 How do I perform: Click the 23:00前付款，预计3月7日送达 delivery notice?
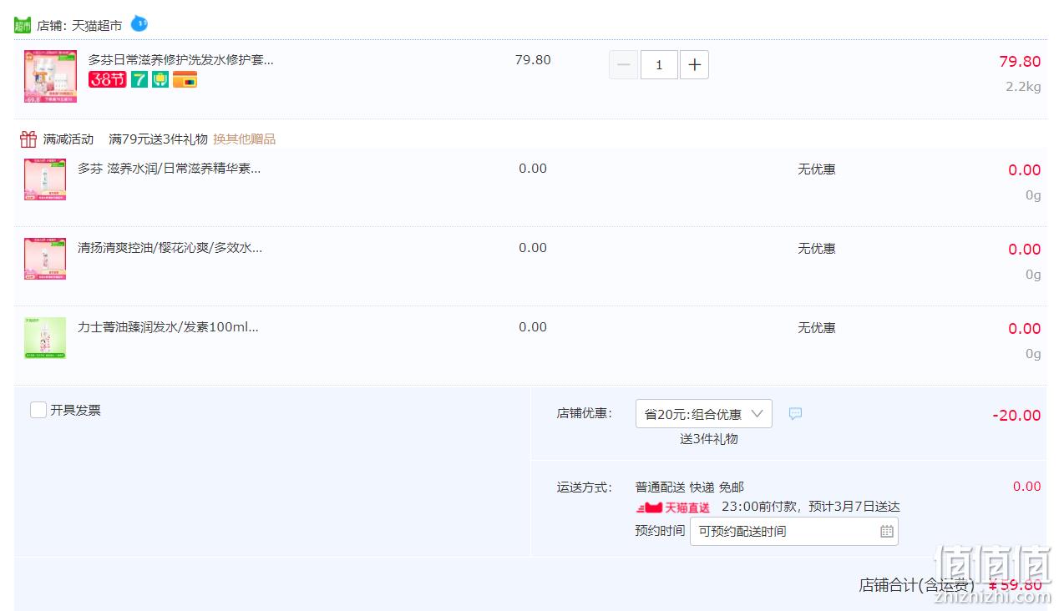coord(811,507)
